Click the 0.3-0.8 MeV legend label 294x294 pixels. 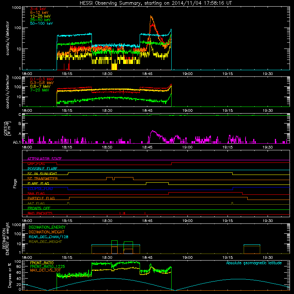42,83
